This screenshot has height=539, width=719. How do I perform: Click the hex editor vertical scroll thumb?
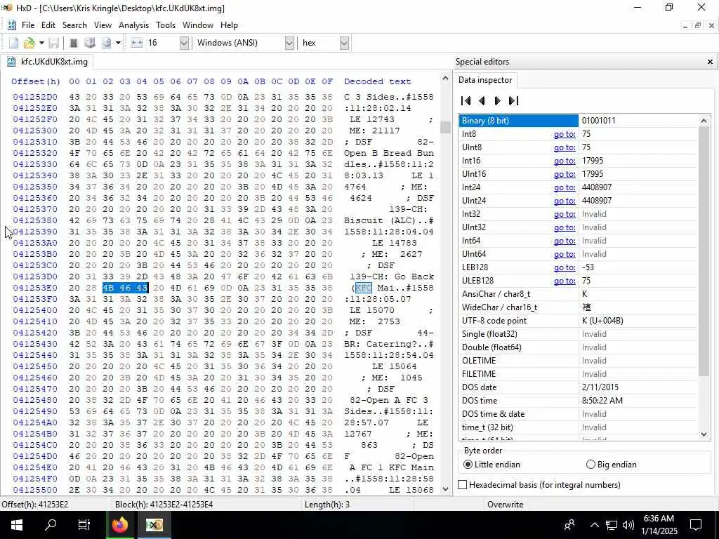click(x=445, y=127)
